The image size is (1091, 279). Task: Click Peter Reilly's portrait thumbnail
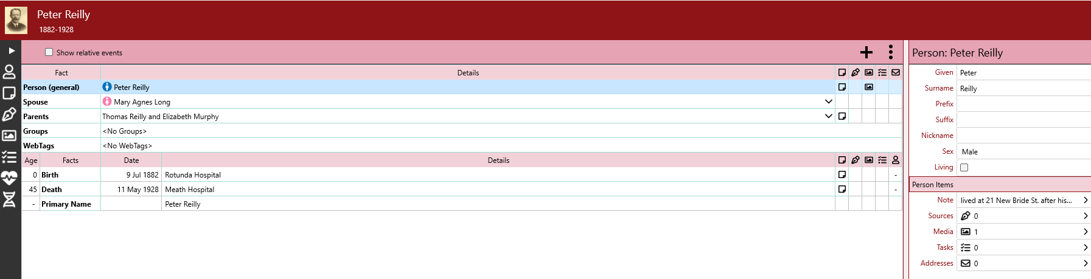point(16,20)
